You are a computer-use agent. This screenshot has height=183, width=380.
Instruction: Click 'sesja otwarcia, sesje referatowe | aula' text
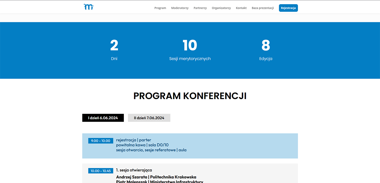(x=151, y=150)
